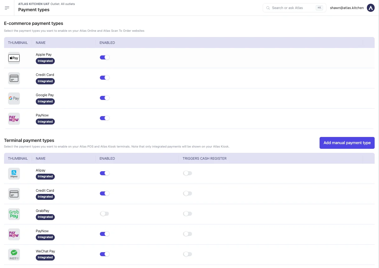The width and height of the screenshot is (379, 268).
Task: Click the WeChat Pay thumbnail icon
Action: coord(14,255)
